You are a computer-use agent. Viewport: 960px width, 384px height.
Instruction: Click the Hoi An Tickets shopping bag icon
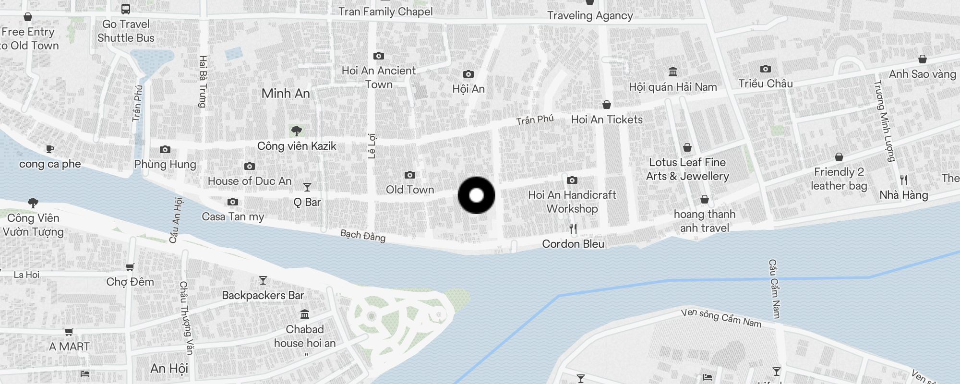click(x=607, y=105)
